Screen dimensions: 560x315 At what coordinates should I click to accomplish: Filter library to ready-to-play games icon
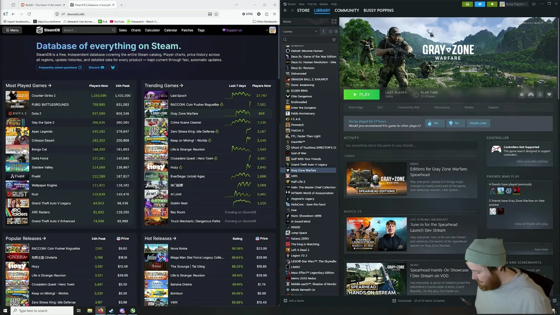click(336, 31)
